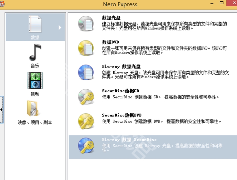Choose the 数据光盘 title
The height and width of the screenshot is (180, 237).
click(x=111, y=18)
